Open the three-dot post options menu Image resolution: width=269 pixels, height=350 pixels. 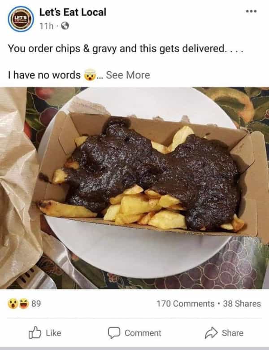point(252,11)
